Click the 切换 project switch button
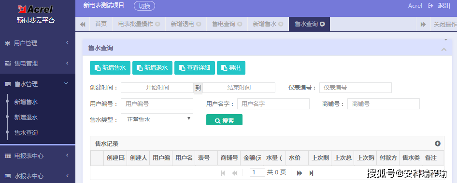The image size is (457, 183). 144,6
